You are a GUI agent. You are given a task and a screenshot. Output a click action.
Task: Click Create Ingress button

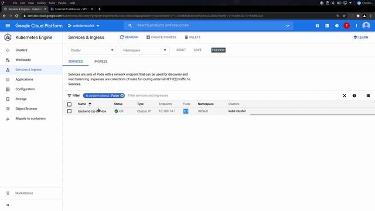(x=161, y=38)
